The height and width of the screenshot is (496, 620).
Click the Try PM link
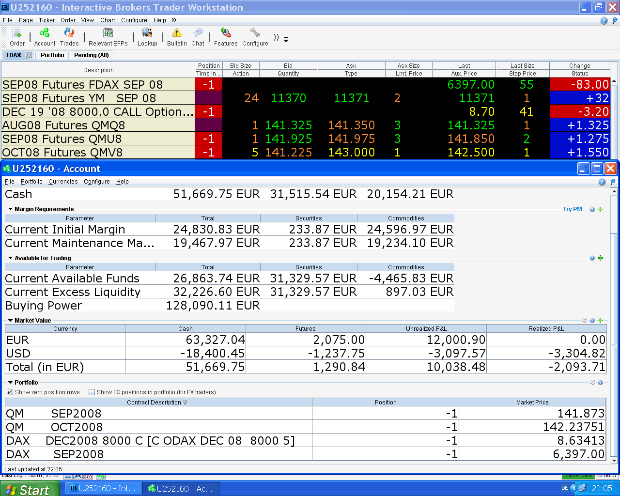[573, 209]
